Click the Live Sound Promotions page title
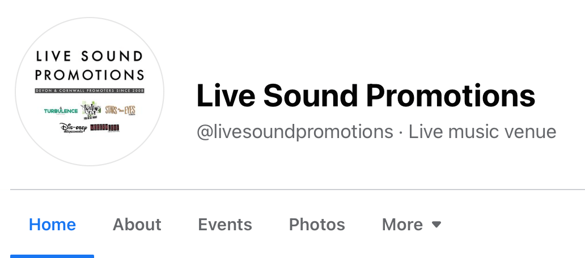The width and height of the screenshot is (585, 258). coord(366,96)
